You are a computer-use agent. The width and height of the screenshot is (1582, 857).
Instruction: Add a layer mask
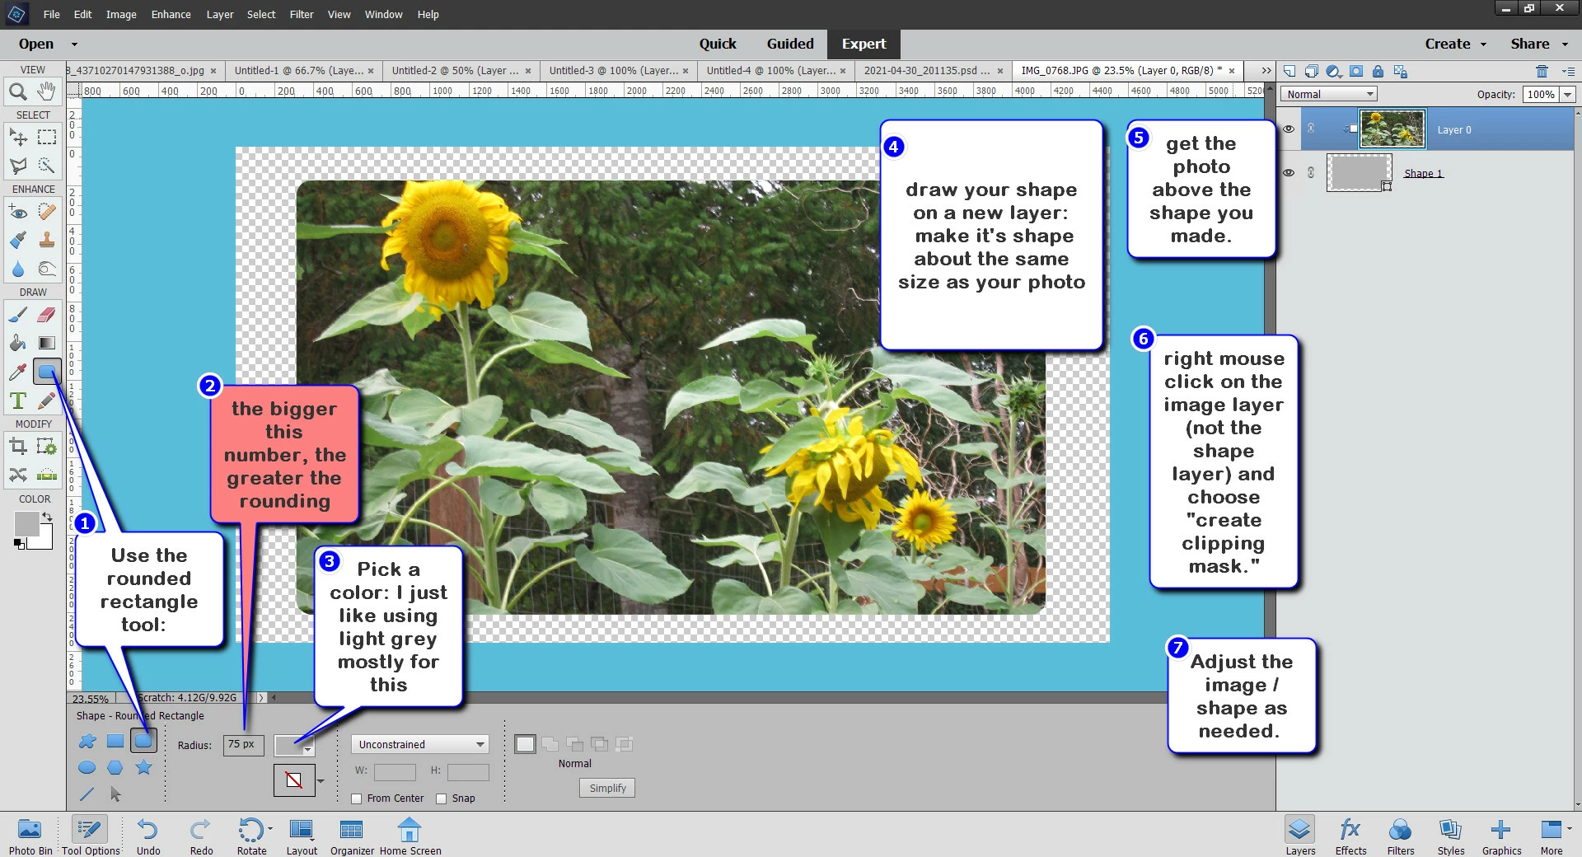click(x=1355, y=71)
